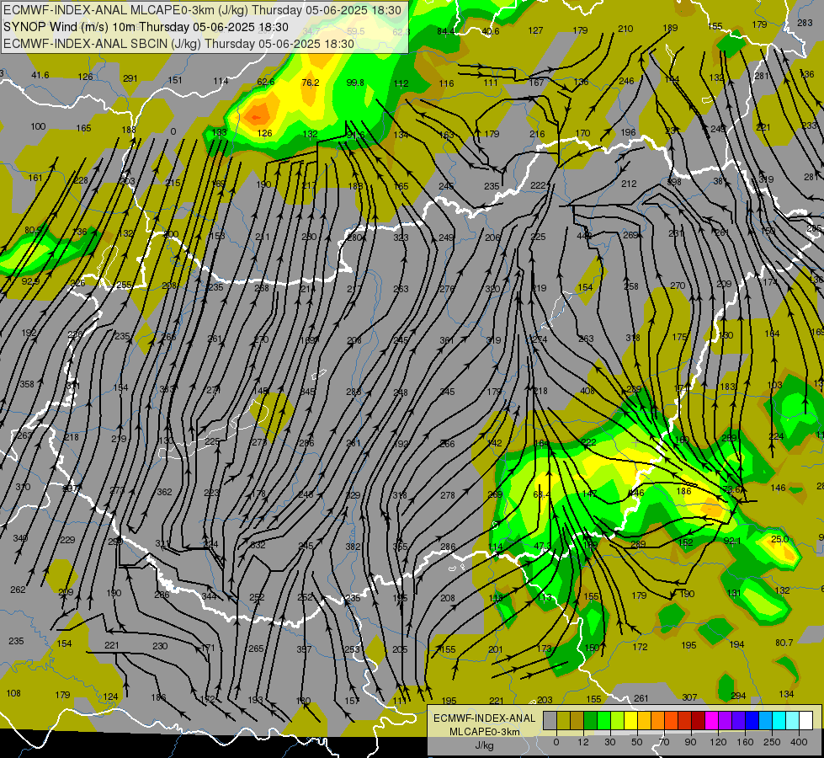Click the gray swatch in the legend

point(550,721)
